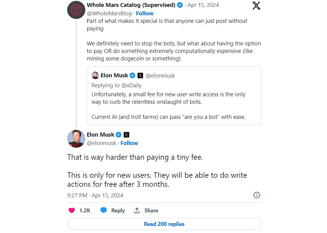Reply using the speech bubble icon
Screen dimensions: 327x233
(x=104, y=211)
